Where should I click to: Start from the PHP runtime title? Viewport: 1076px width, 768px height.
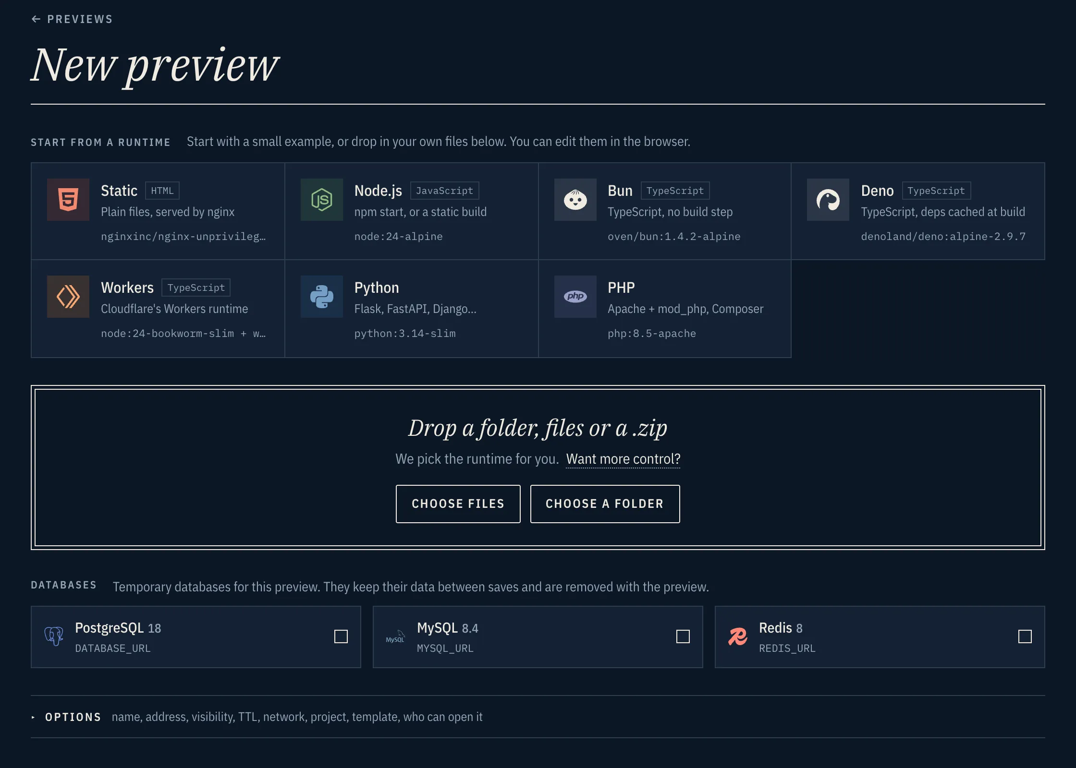pyautogui.click(x=621, y=288)
